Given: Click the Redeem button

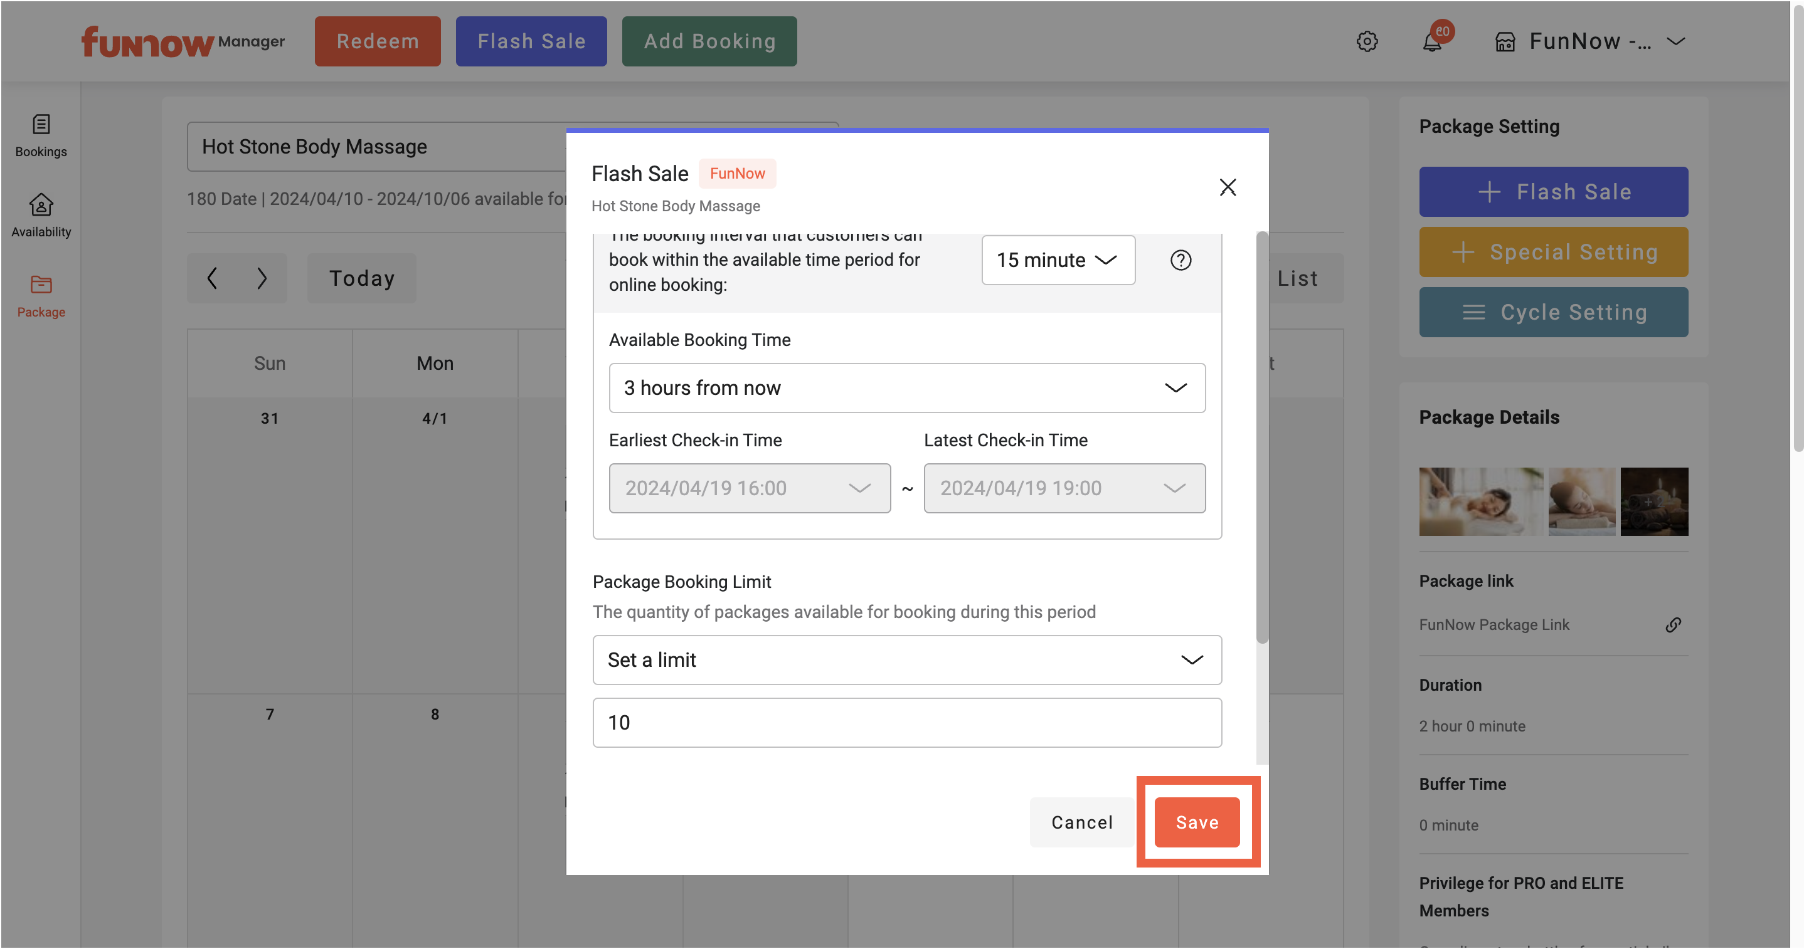Looking at the screenshot, I should pyautogui.click(x=378, y=41).
